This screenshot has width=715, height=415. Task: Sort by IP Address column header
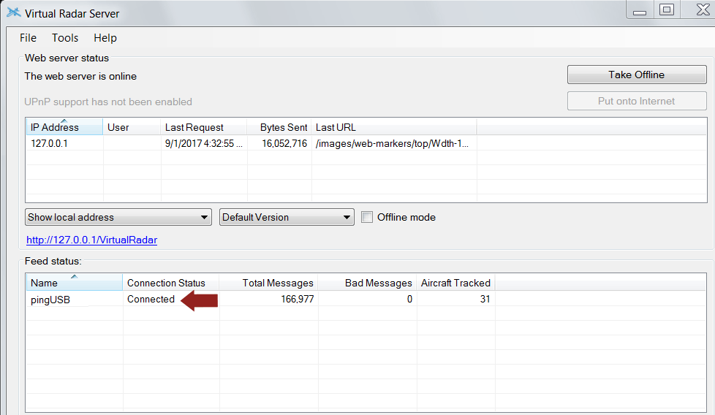pyautogui.click(x=64, y=127)
